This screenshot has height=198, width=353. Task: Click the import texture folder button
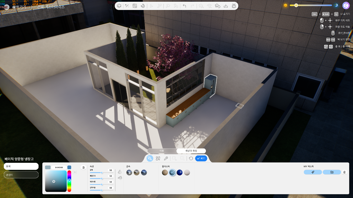coord(332,172)
